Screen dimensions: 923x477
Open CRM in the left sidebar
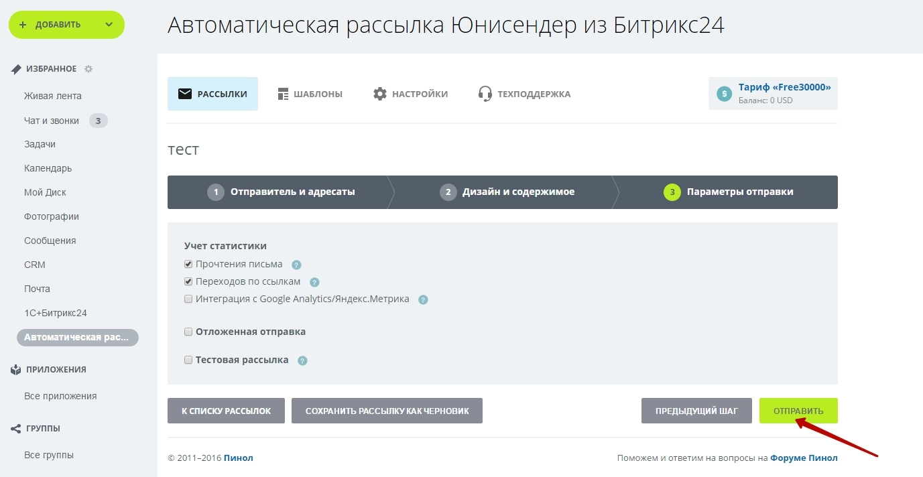35,265
